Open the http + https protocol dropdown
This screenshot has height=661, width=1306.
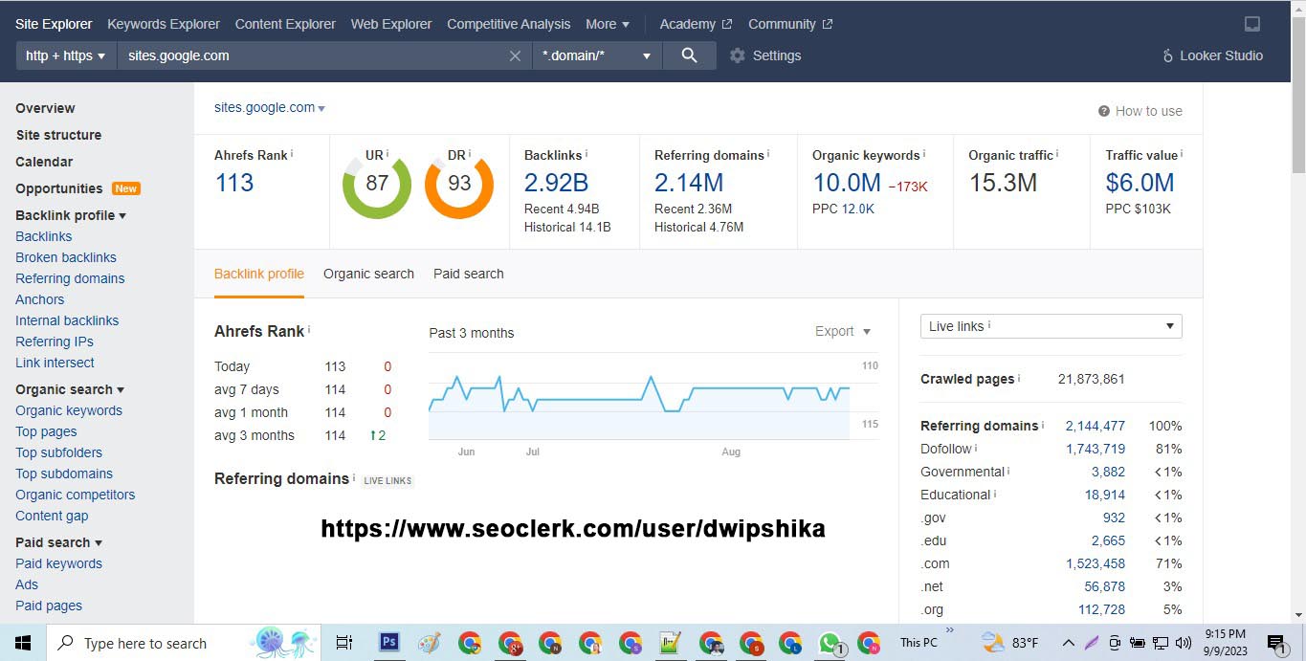[x=65, y=55]
